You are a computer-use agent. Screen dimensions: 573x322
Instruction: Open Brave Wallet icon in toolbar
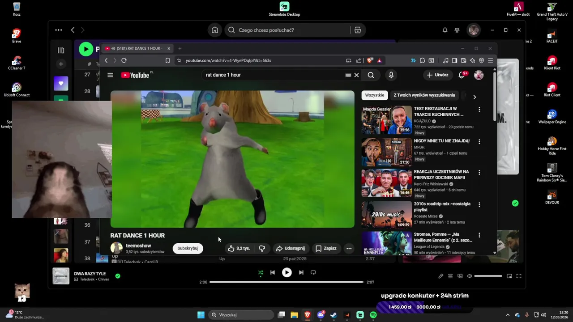[x=463, y=60]
